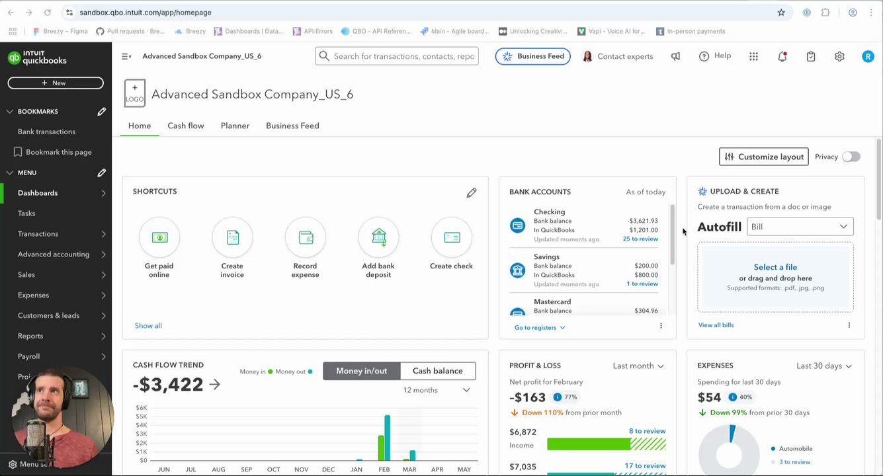Open the Autofill Bill type dropdown
883x476 pixels.
(800, 227)
